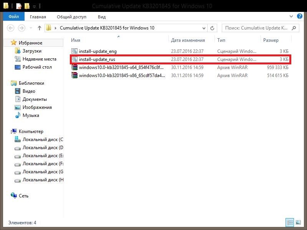307x230 pixels.
Task: Click the address bar path text
Action: (107, 28)
